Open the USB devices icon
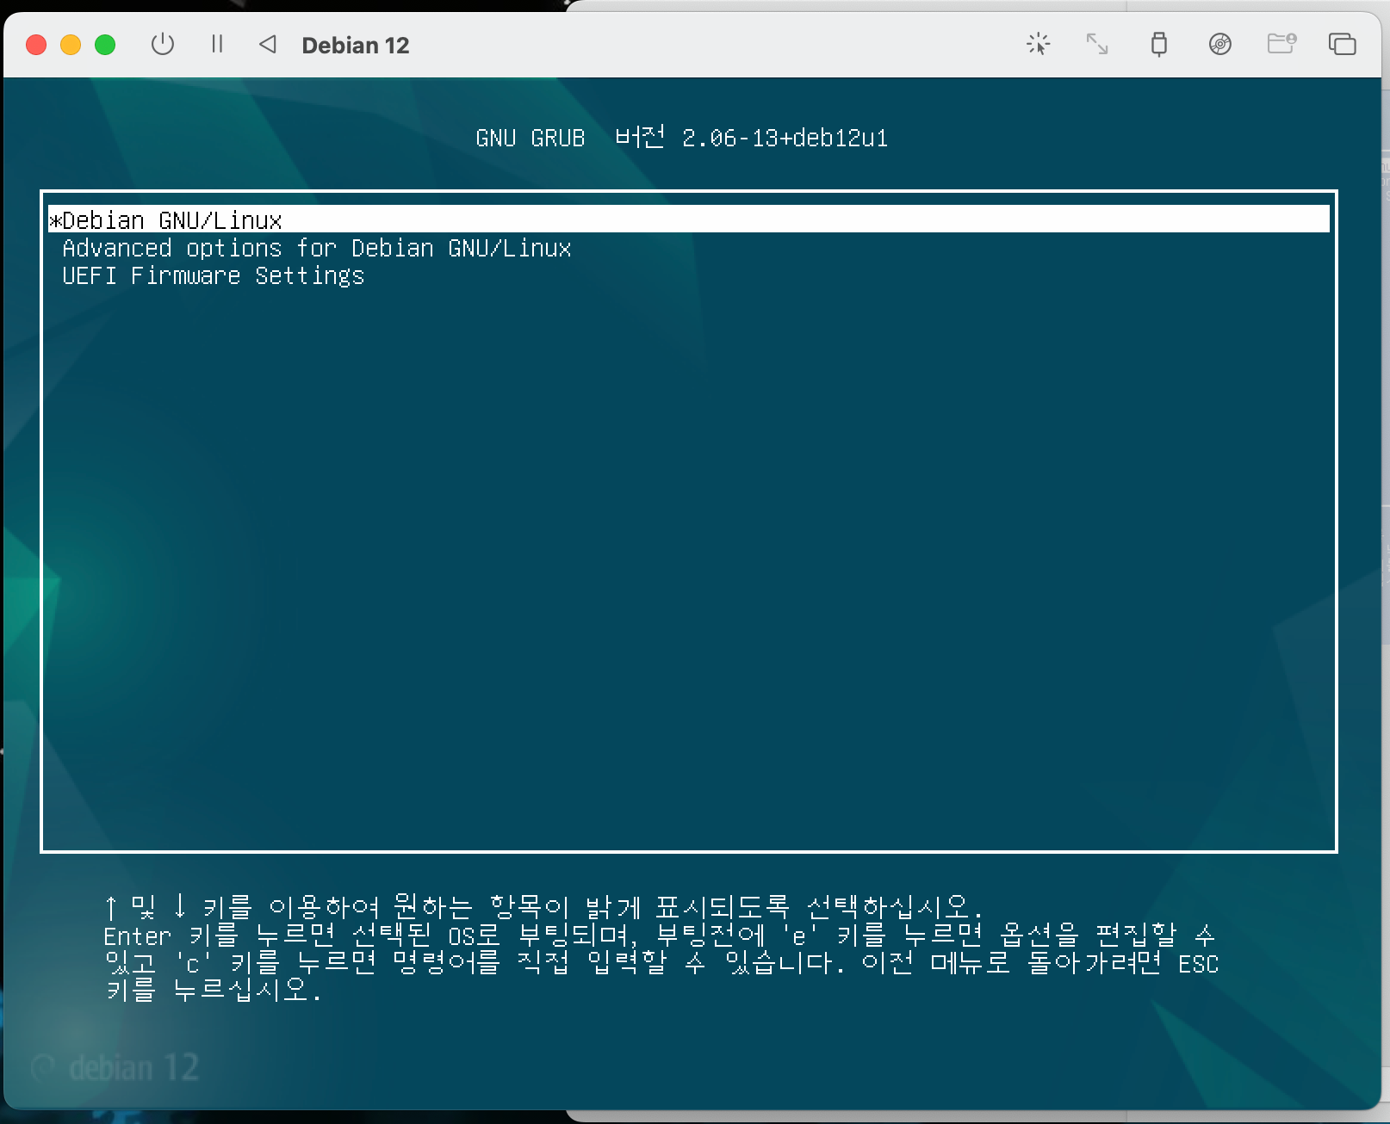Viewport: 1390px width, 1124px height. pos(1159,44)
